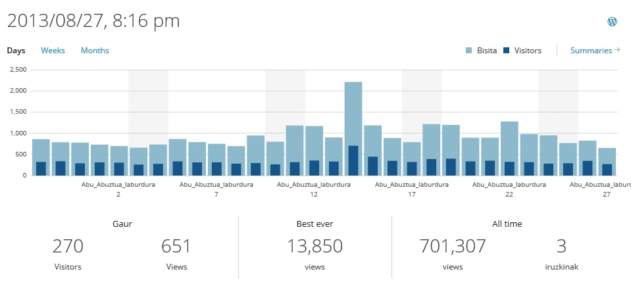Viewport: 631px width, 284px height.
Task: Switch to the Days tab
Action: [16, 51]
